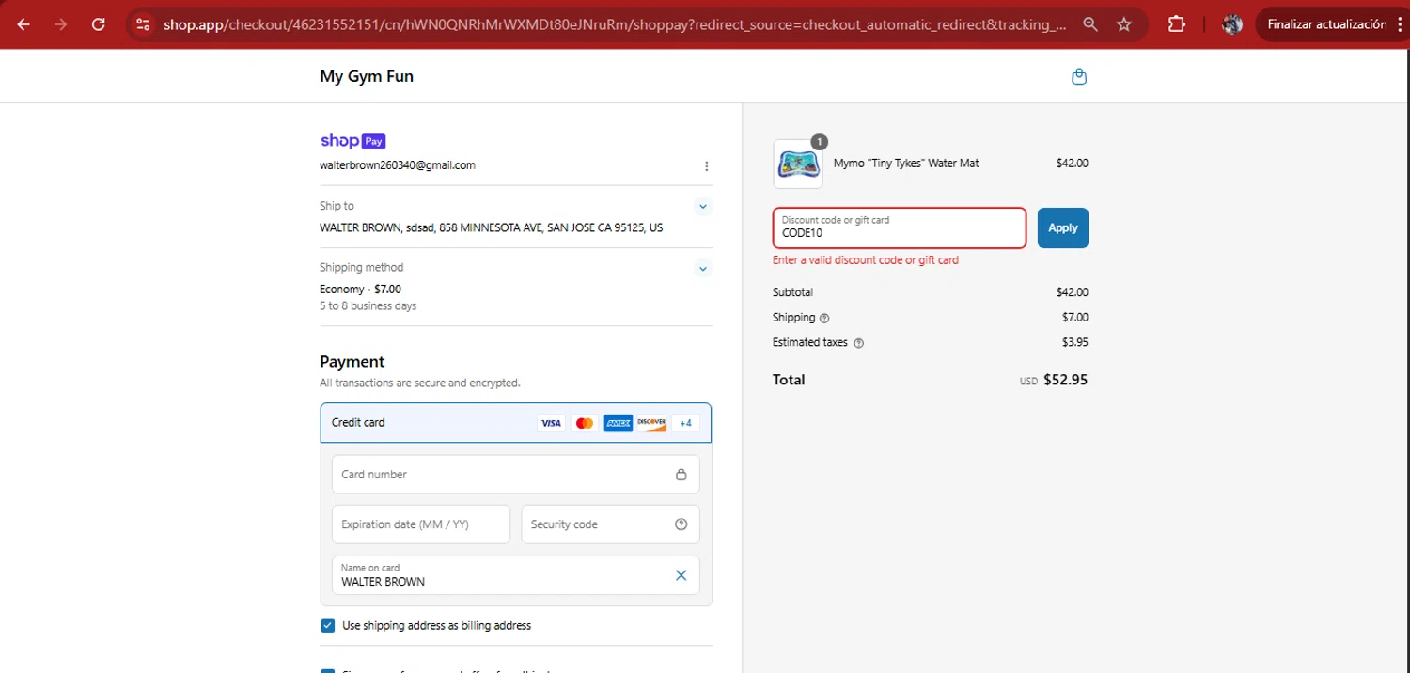The width and height of the screenshot is (1410, 673).
Task: Expand the Shipping method chevron
Action: coord(703,269)
